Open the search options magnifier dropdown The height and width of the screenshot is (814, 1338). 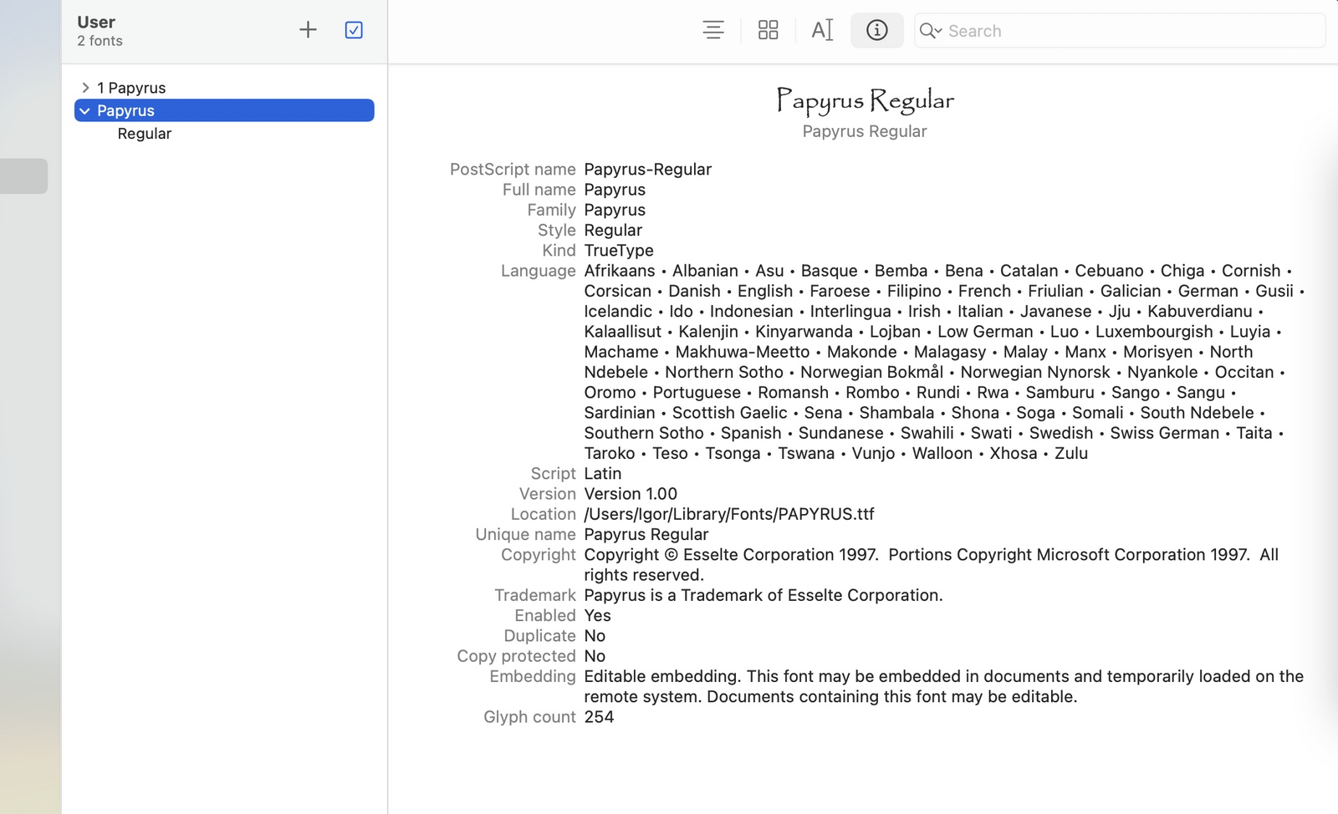click(x=931, y=31)
